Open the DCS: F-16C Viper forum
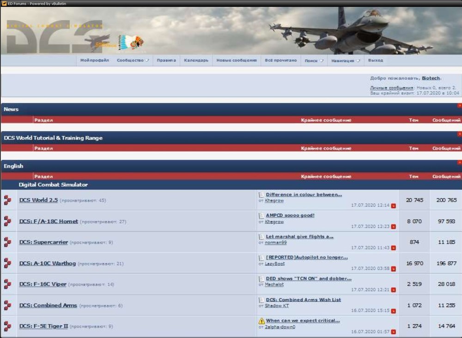 43,284
